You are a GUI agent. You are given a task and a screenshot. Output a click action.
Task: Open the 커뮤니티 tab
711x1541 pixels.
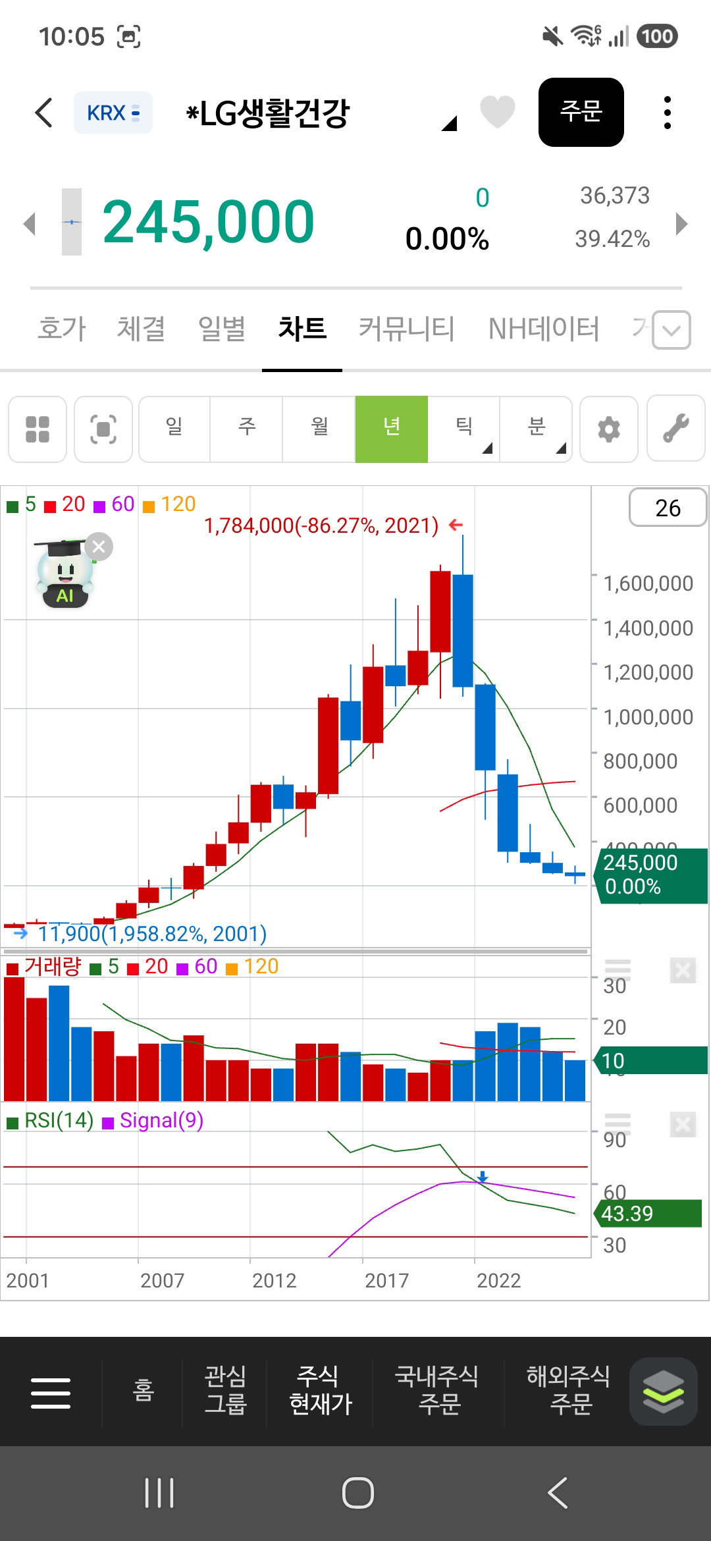point(406,328)
